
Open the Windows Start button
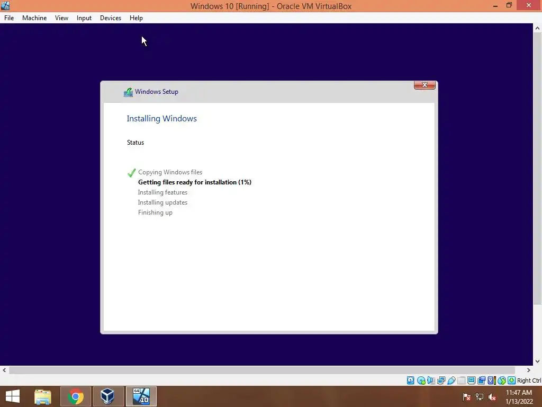[x=13, y=396]
